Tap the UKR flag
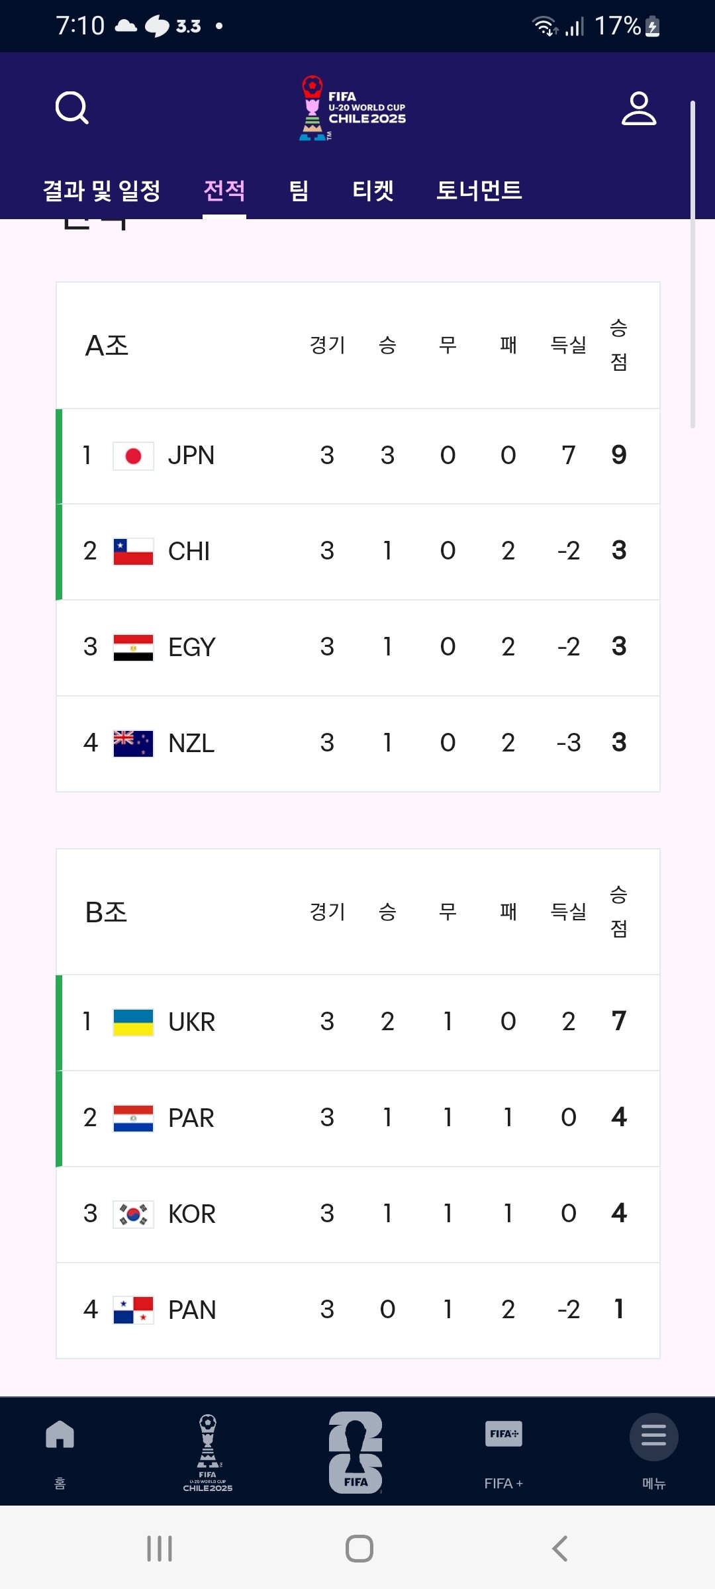This screenshot has width=715, height=1589. tap(133, 1022)
